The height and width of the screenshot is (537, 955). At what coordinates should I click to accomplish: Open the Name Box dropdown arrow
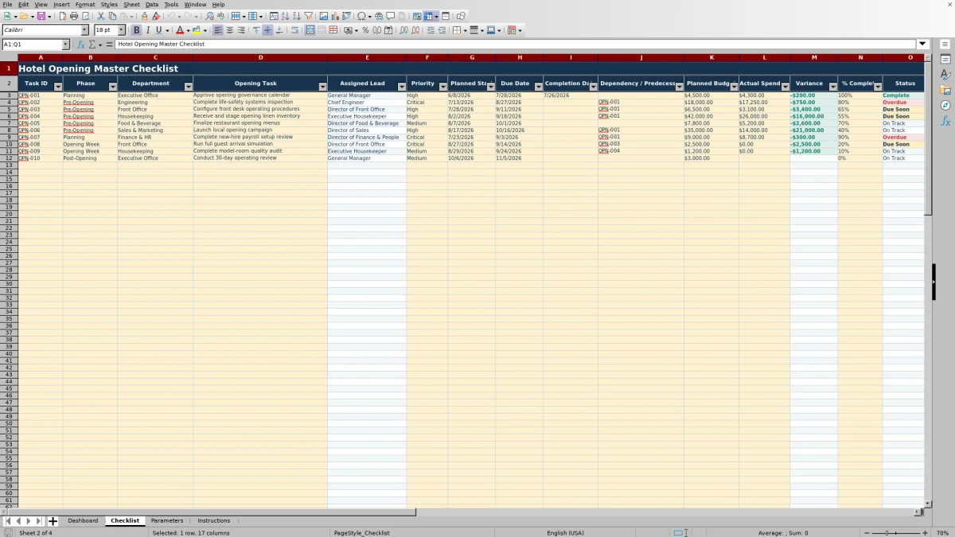(x=65, y=45)
